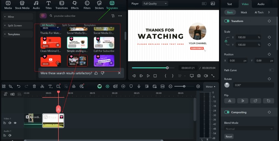This screenshot has width=279, height=141.
Task: Open the Effects library
Action: coord(75,5)
